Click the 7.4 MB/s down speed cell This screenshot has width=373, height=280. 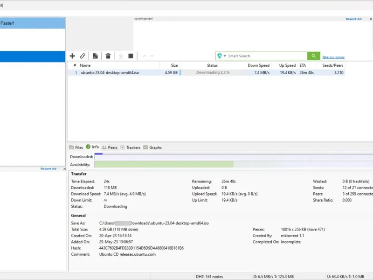[262, 73]
